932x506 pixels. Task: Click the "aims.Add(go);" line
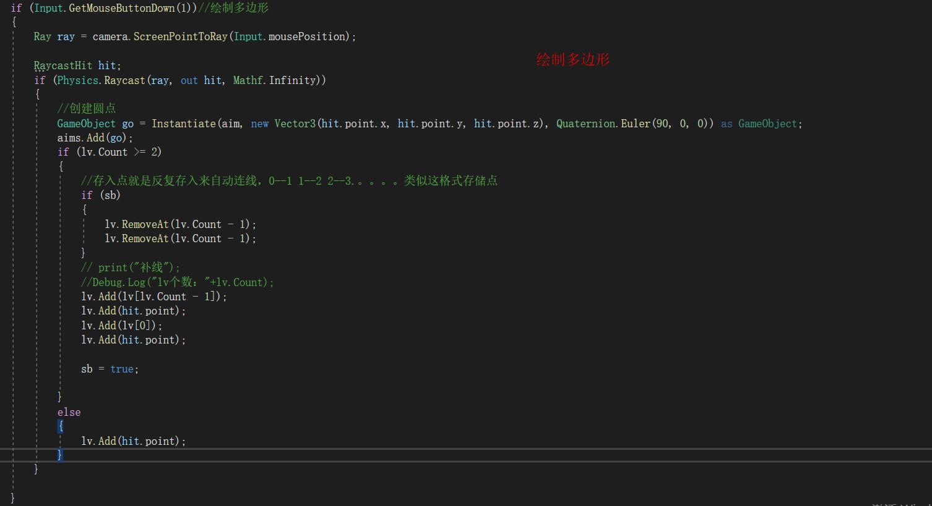pyautogui.click(x=95, y=138)
